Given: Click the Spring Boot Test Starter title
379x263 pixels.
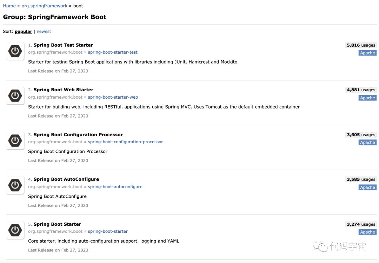Looking at the screenshot, I should point(63,45).
